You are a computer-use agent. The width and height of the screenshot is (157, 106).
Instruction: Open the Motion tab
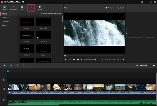point(40,8)
